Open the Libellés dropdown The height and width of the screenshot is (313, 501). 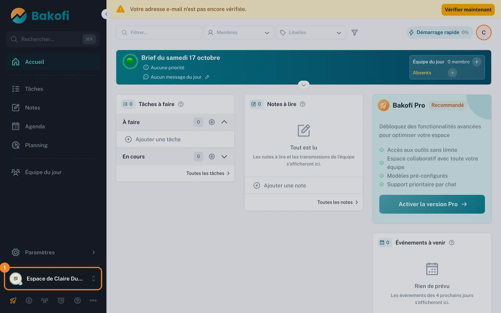click(x=311, y=33)
